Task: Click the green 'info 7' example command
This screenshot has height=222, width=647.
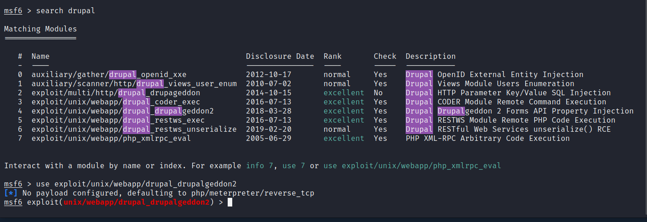Action: [260, 166]
